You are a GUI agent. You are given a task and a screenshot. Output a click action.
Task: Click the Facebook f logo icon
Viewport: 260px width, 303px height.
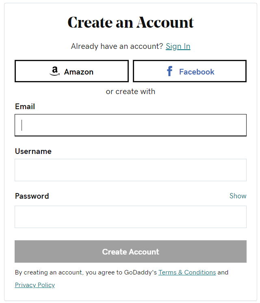click(169, 71)
